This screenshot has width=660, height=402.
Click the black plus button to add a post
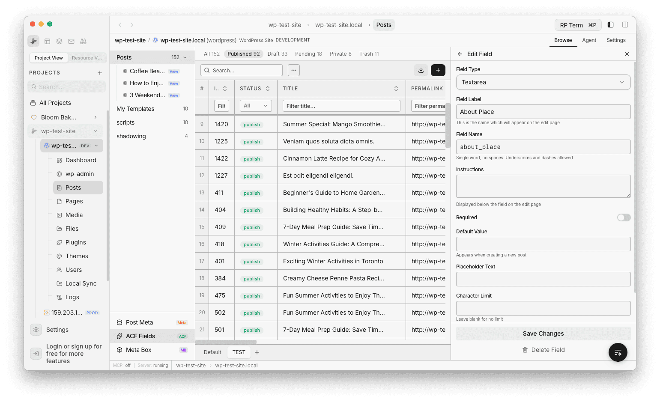tap(438, 70)
